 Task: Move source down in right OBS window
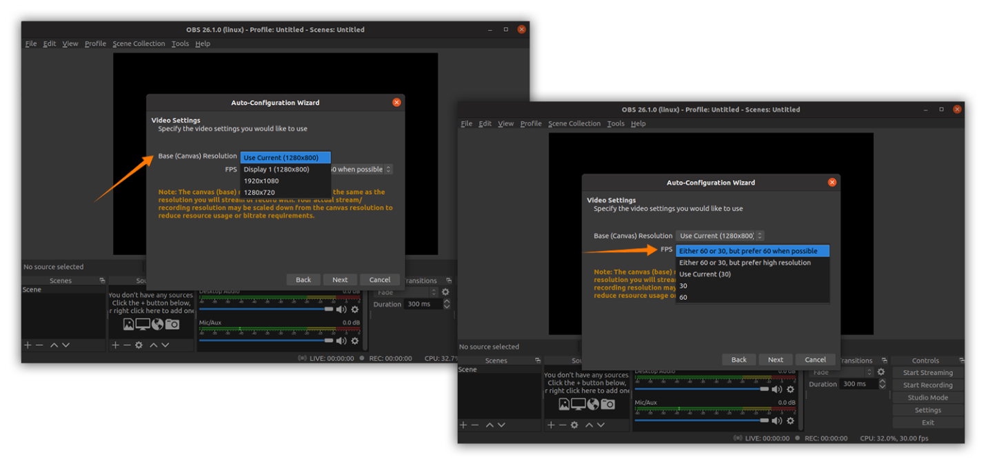point(601,425)
